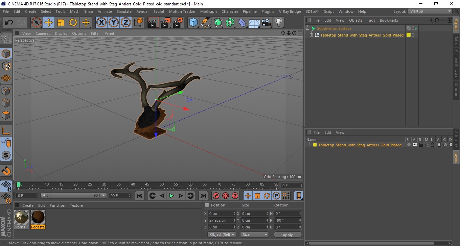460x246 pixels.
Task: Click yellow layer swatch on Tabletop_Stand object
Action: [x=409, y=35]
